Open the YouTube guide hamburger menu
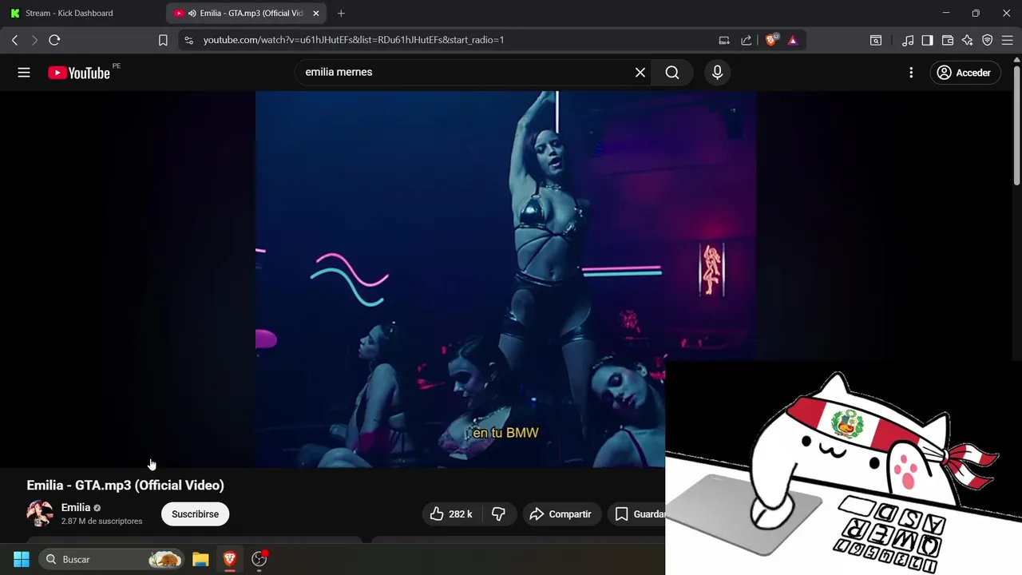This screenshot has width=1022, height=575. [x=24, y=73]
